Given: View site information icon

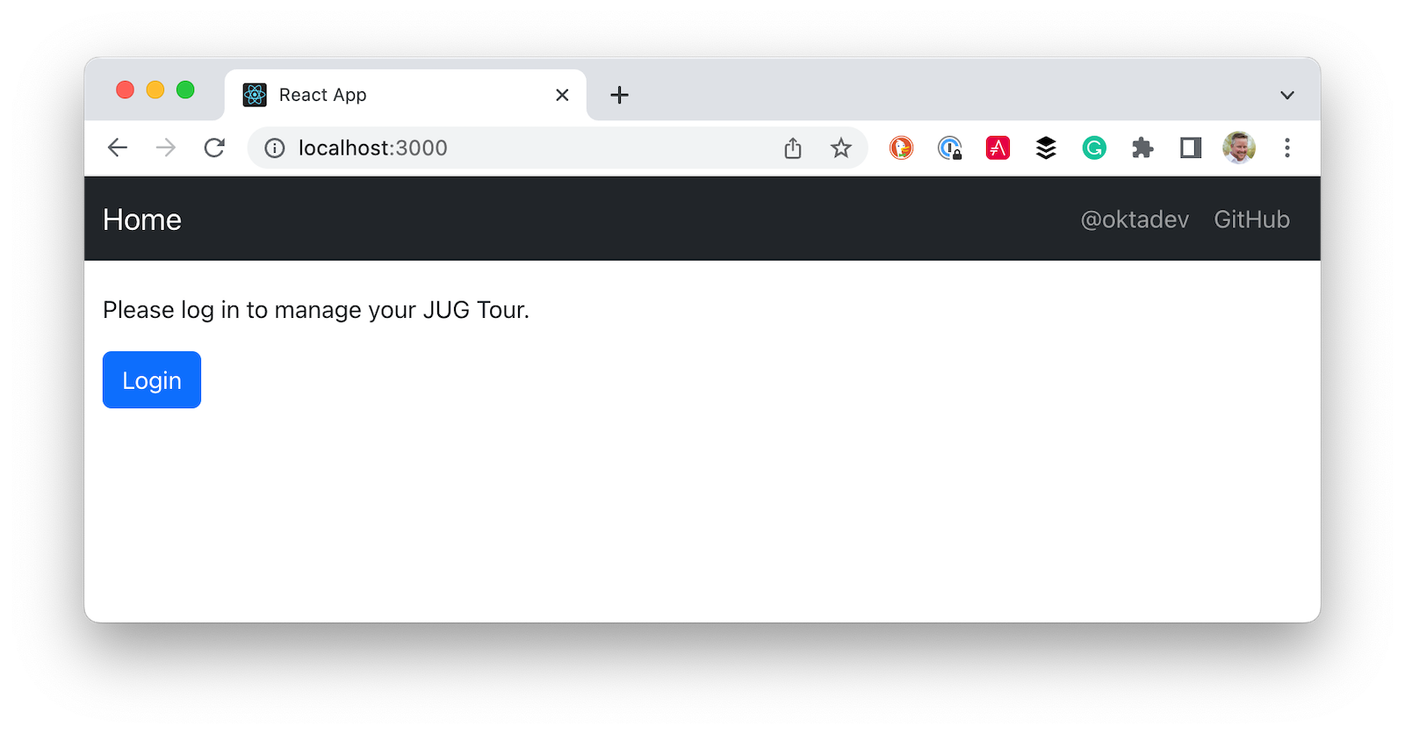Looking at the screenshot, I should coord(275,148).
